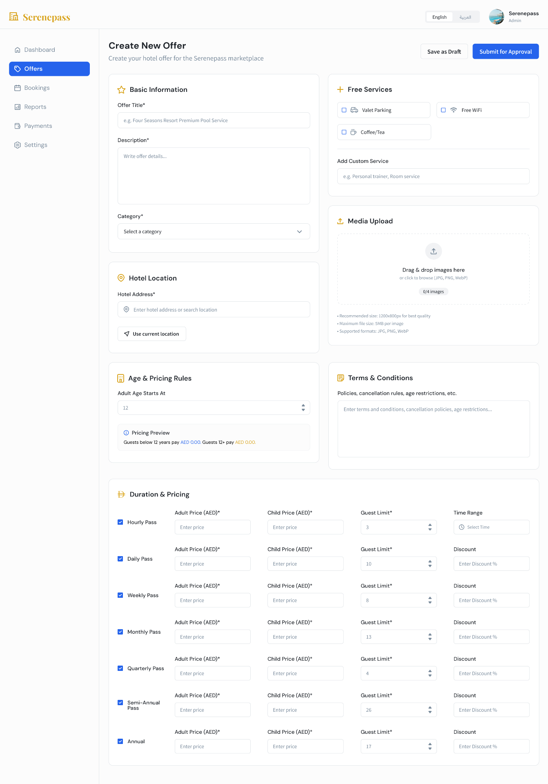Tick the Free WiFi checkbox
The width and height of the screenshot is (548, 784).
443,110
